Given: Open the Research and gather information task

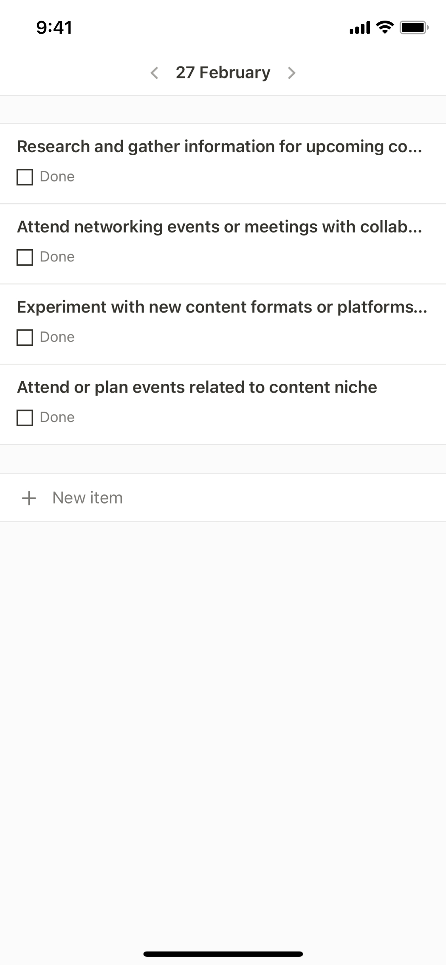Looking at the screenshot, I should pos(219,147).
